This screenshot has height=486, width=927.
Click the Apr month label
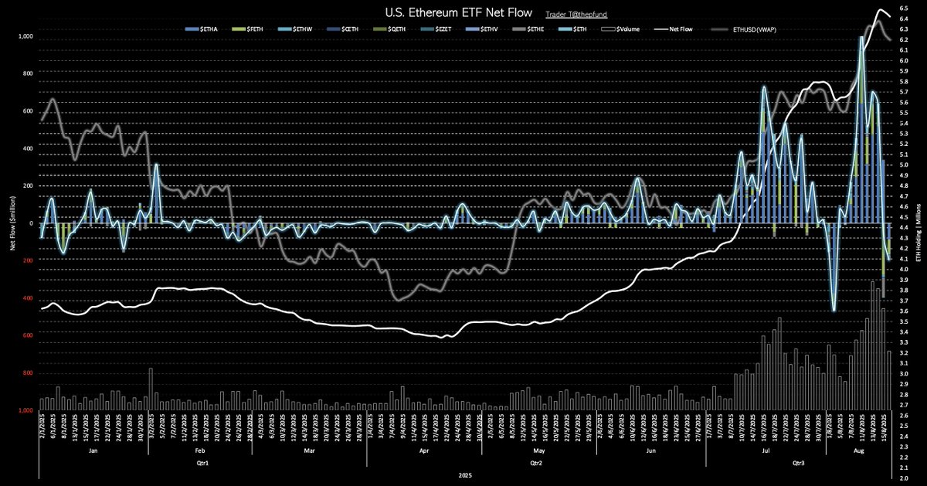424,450
